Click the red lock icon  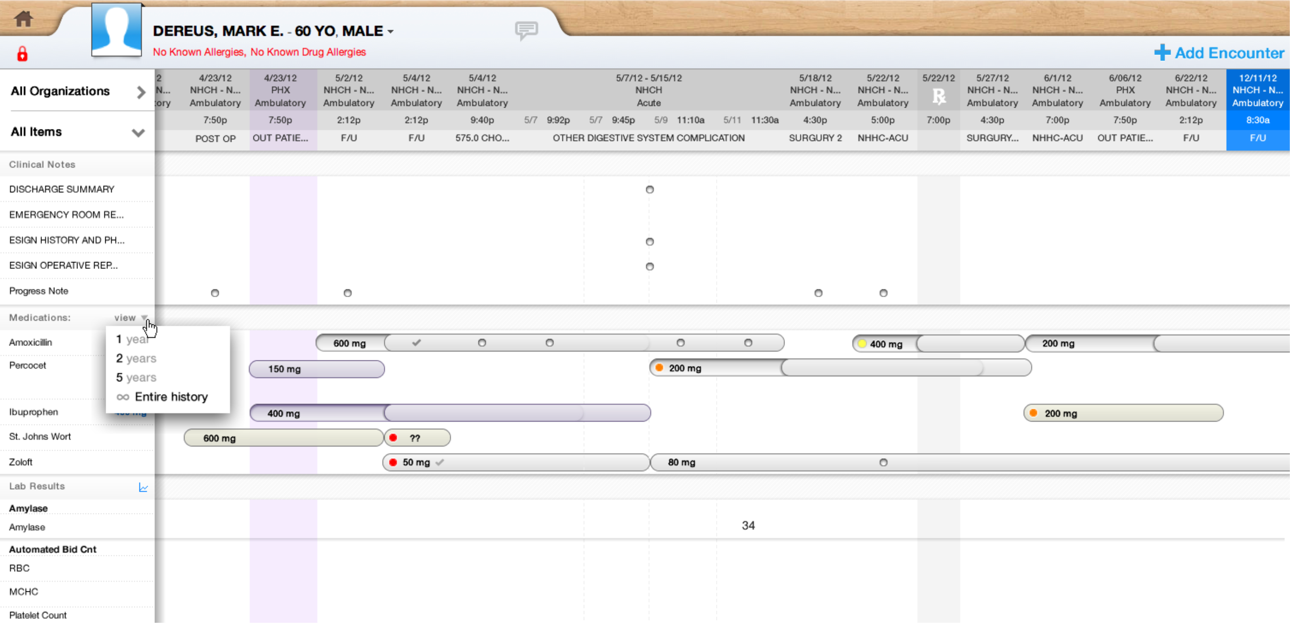pos(22,54)
